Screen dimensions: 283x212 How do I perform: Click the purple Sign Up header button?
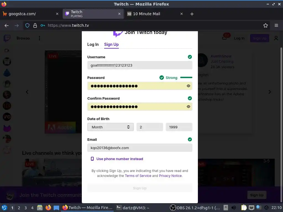tap(260, 38)
